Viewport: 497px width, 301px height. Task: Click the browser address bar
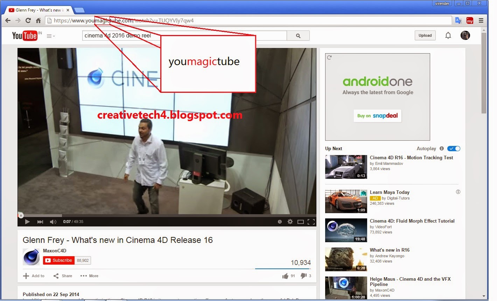coord(249,21)
